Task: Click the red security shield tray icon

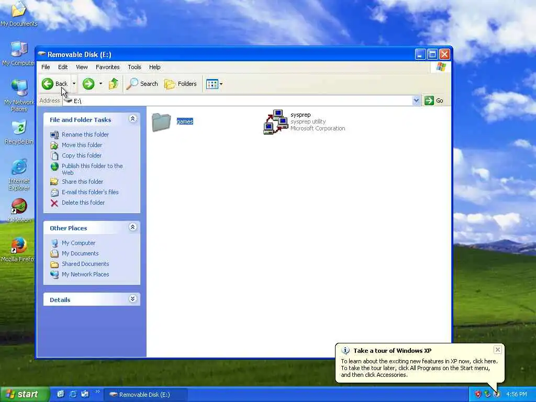Action: [x=477, y=395]
